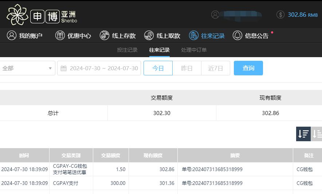Switch to 往来记录 sub-tab
Image resolution: width=322 pixels, height=194 pixels.
coord(159,50)
